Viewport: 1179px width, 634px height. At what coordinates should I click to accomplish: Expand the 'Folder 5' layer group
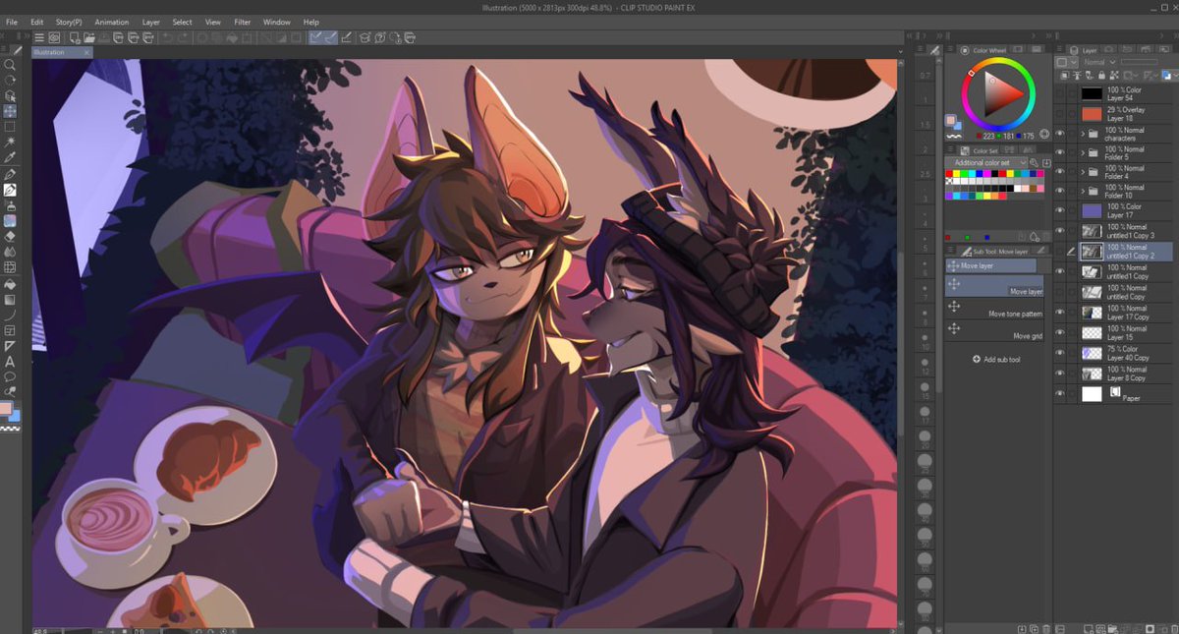click(1083, 155)
